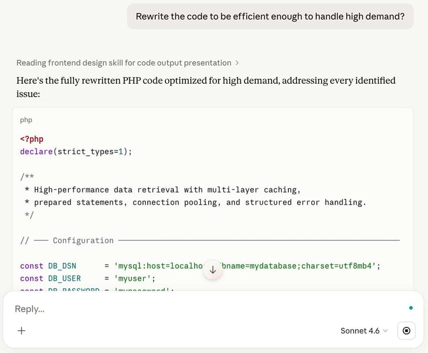Stop the response generation

pyautogui.click(x=406, y=331)
